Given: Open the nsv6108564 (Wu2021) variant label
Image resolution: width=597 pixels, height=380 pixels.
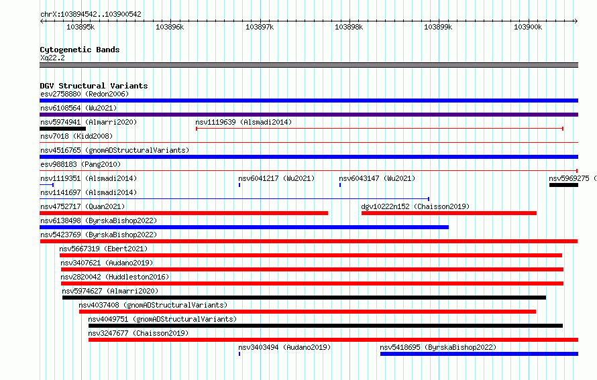Looking at the screenshot, I should tap(78, 108).
